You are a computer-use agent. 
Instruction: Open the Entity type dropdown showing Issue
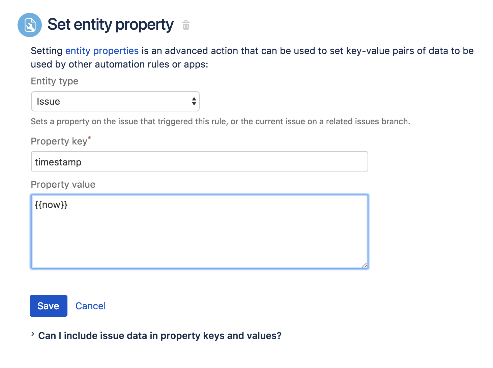coord(111,101)
